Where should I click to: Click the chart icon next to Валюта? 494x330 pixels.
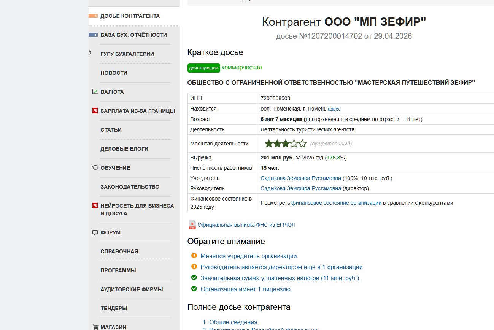tap(95, 92)
